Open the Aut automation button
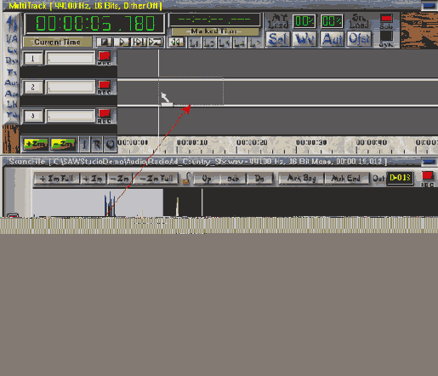 pyautogui.click(x=332, y=39)
